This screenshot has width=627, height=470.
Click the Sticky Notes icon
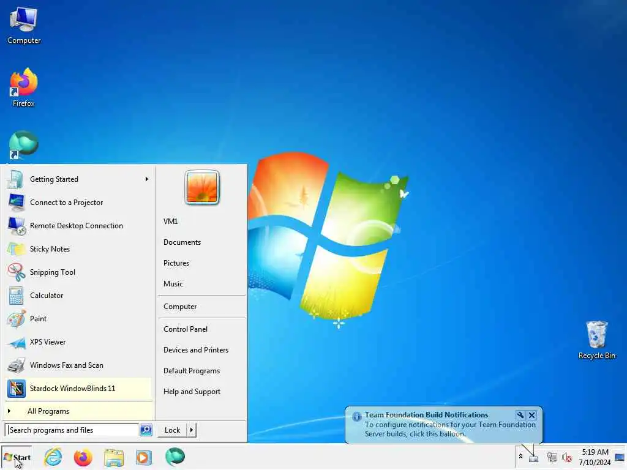pos(16,249)
